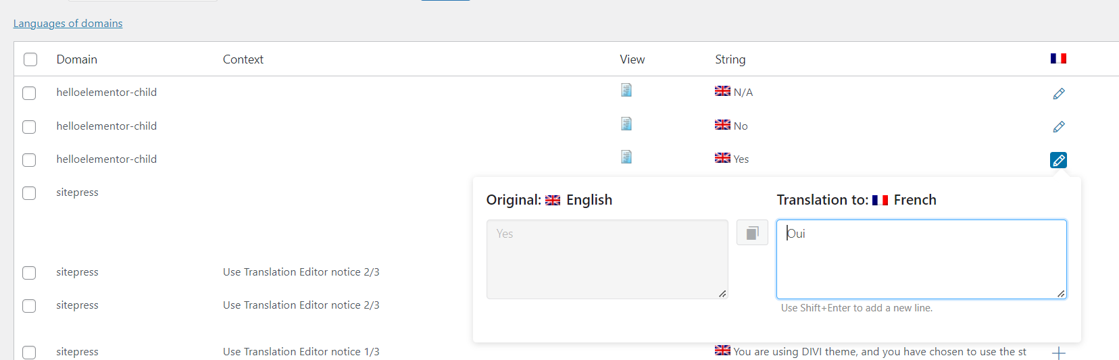This screenshot has height=360, width=1119.
Task: Click the String column header
Action: [730, 59]
